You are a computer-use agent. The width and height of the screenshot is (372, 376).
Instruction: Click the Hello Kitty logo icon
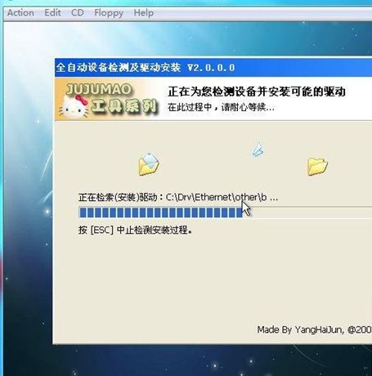[x=74, y=108]
